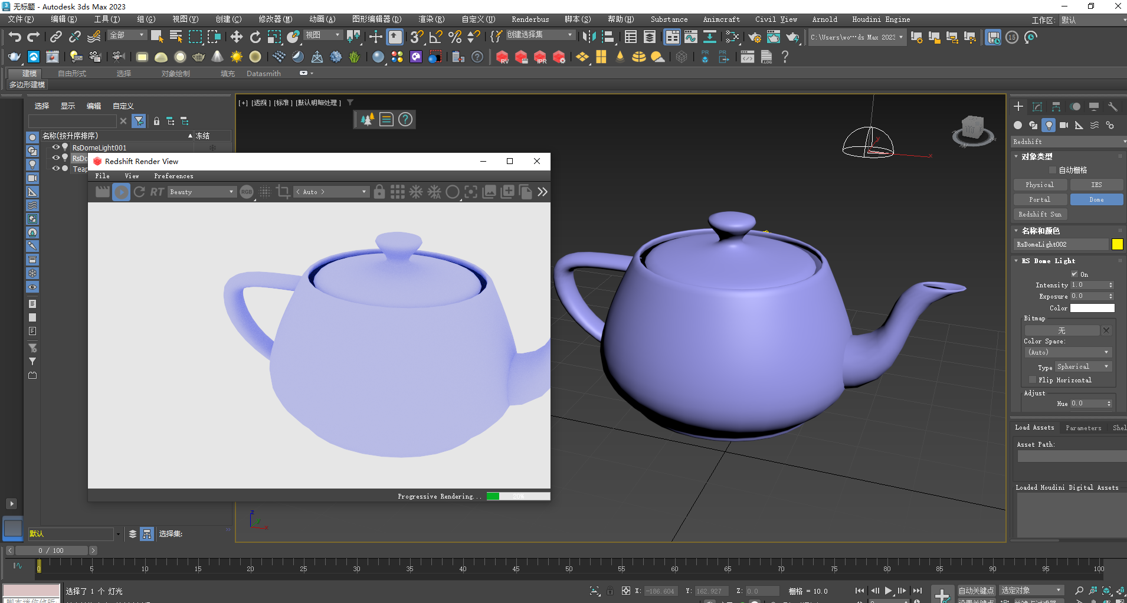Open the Beauty AOV dropdown
This screenshot has width=1127, height=603.
click(202, 192)
